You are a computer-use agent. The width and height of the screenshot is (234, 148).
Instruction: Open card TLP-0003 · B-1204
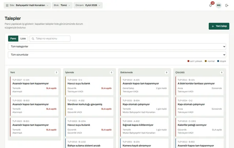(89, 127)
